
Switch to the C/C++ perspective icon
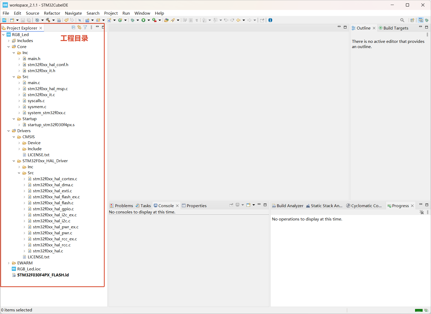421,20
